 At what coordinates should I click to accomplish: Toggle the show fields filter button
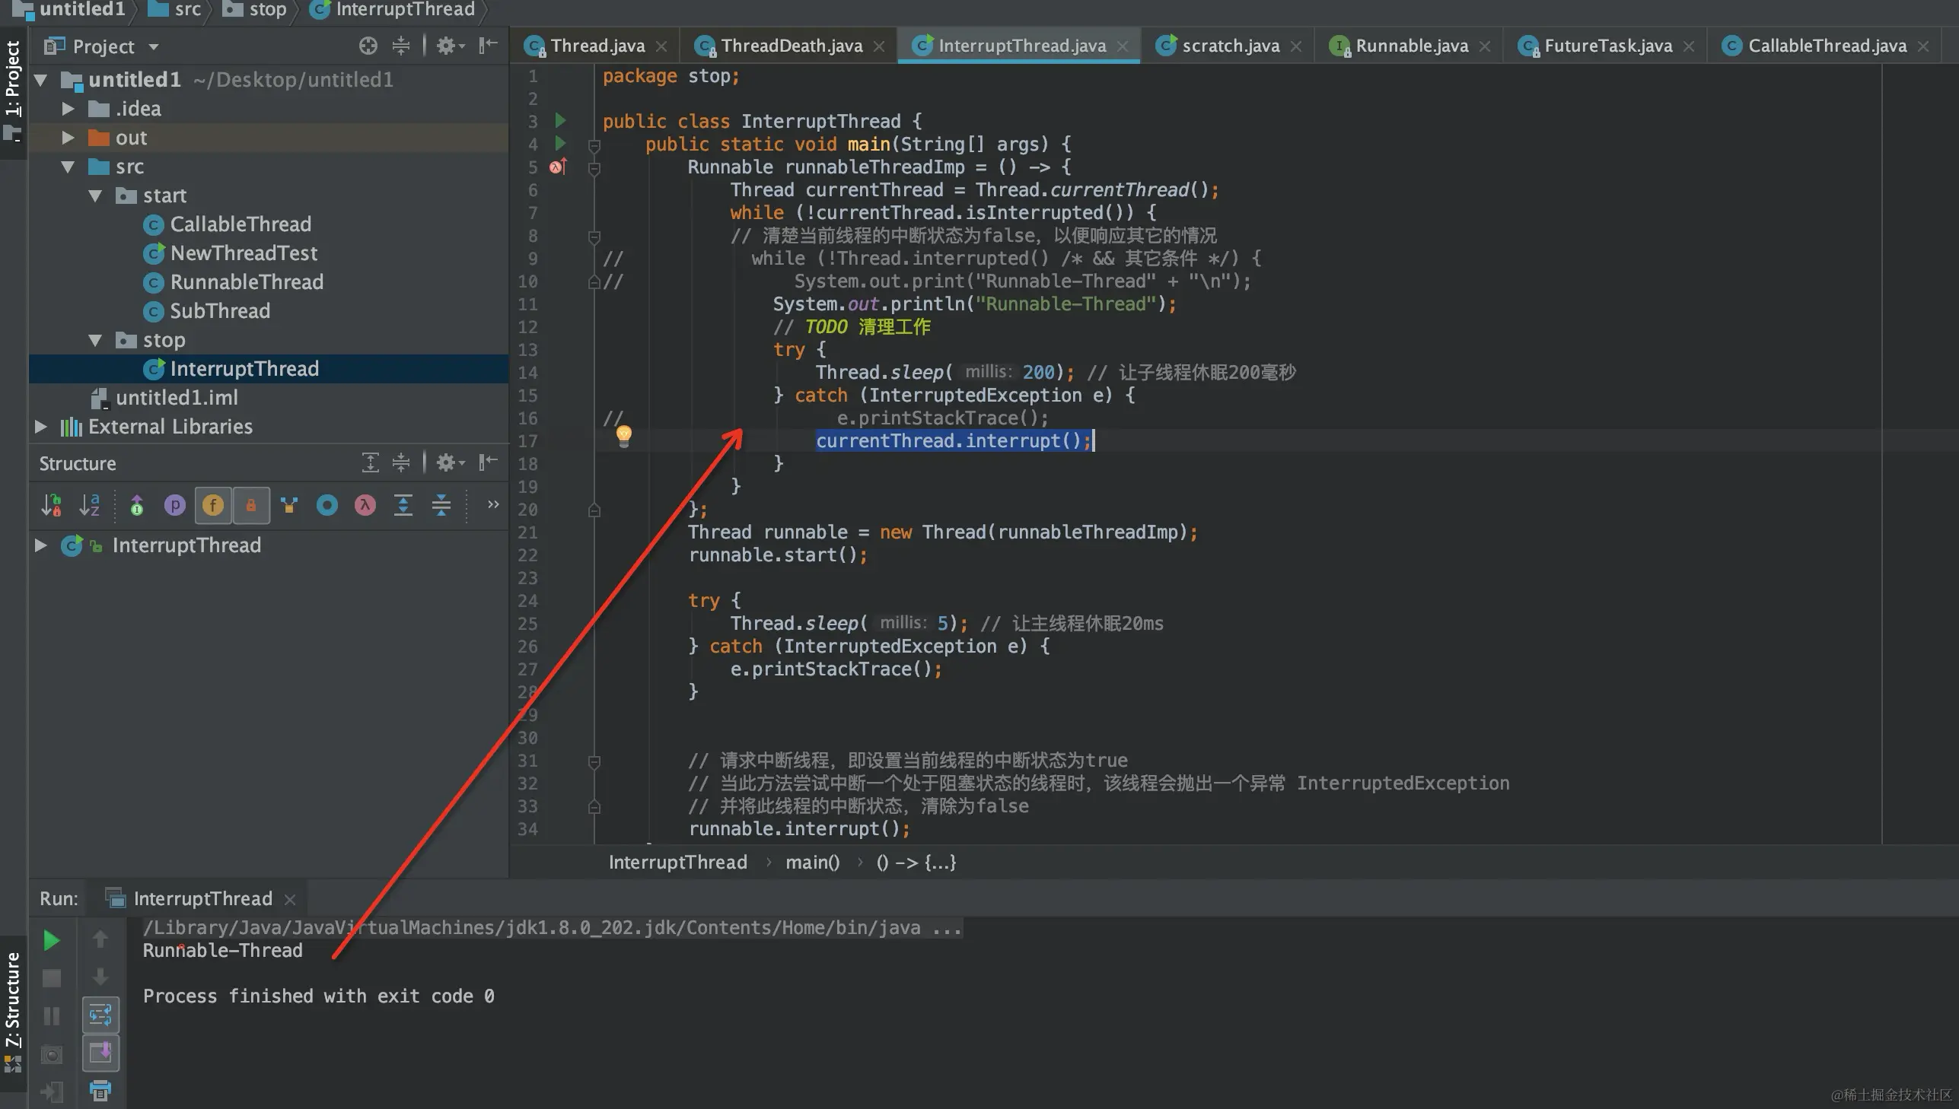[x=212, y=505]
